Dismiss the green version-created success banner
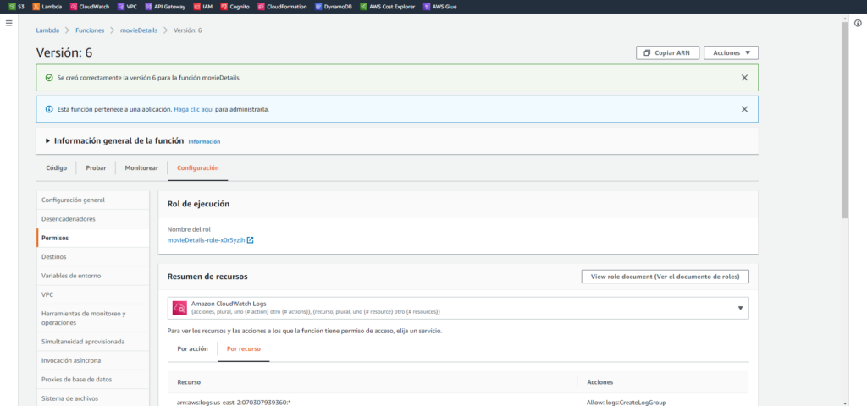This screenshot has width=867, height=406. [x=744, y=78]
